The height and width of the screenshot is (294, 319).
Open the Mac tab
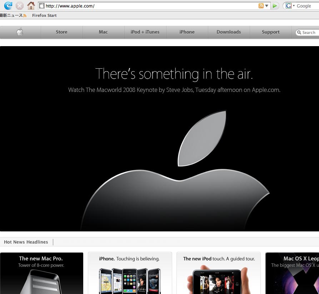point(103,32)
